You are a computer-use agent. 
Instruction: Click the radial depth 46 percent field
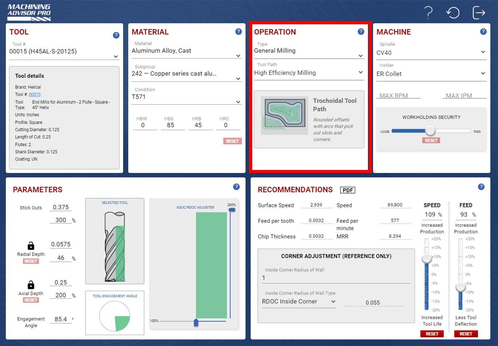[61, 258]
